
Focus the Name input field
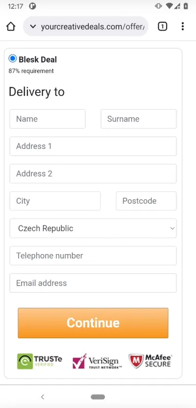pos(48,119)
